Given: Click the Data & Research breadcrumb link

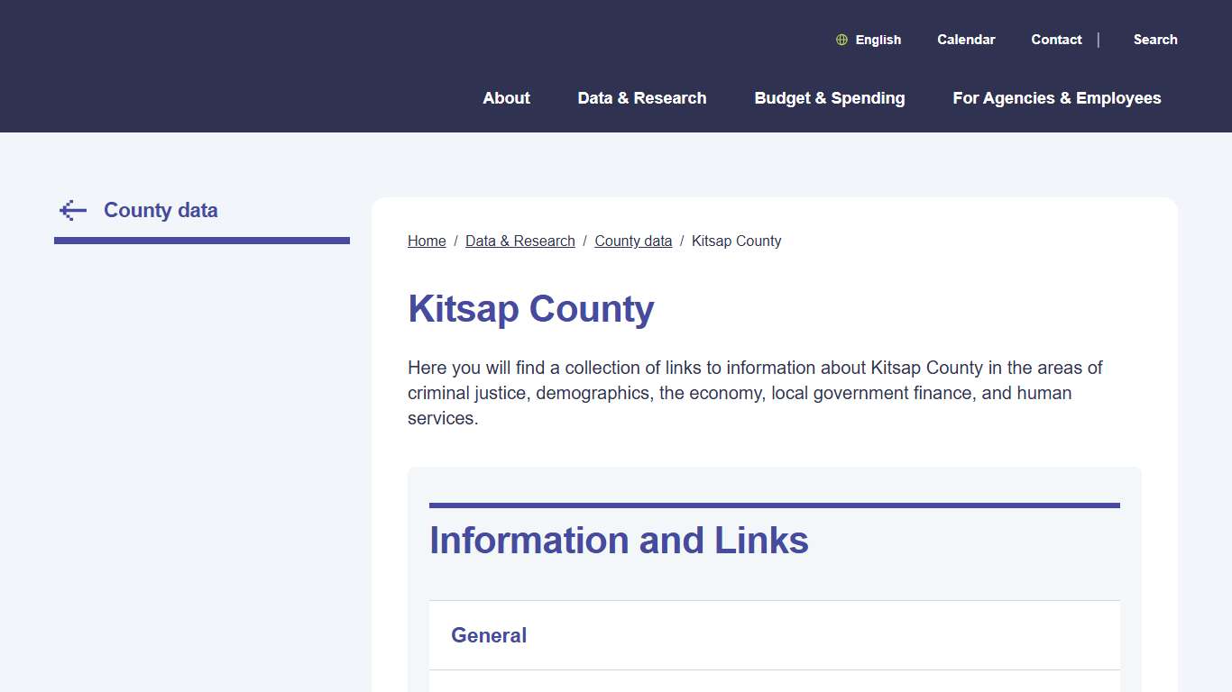Looking at the screenshot, I should (520, 241).
